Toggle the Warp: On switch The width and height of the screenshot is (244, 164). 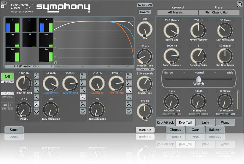coord(145,130)
